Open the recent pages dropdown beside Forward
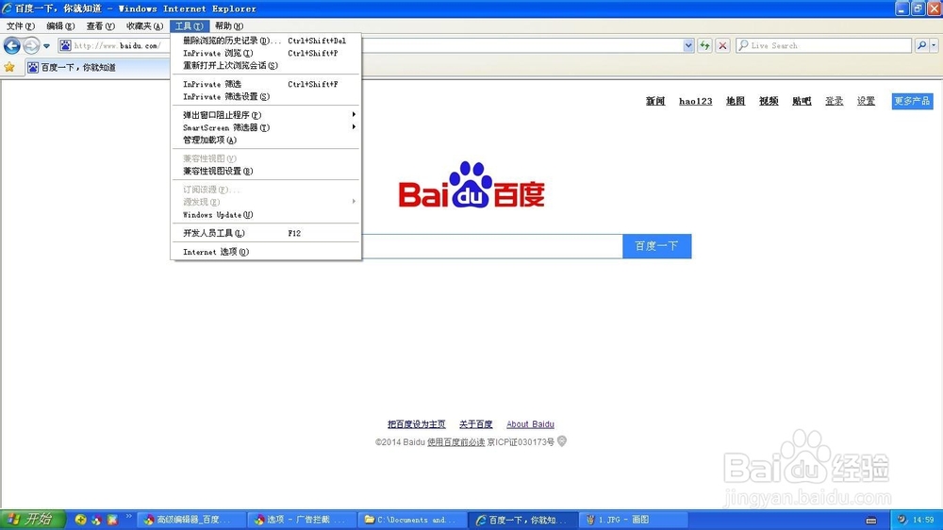The image size is (943, 530). (x=46, y=45)
